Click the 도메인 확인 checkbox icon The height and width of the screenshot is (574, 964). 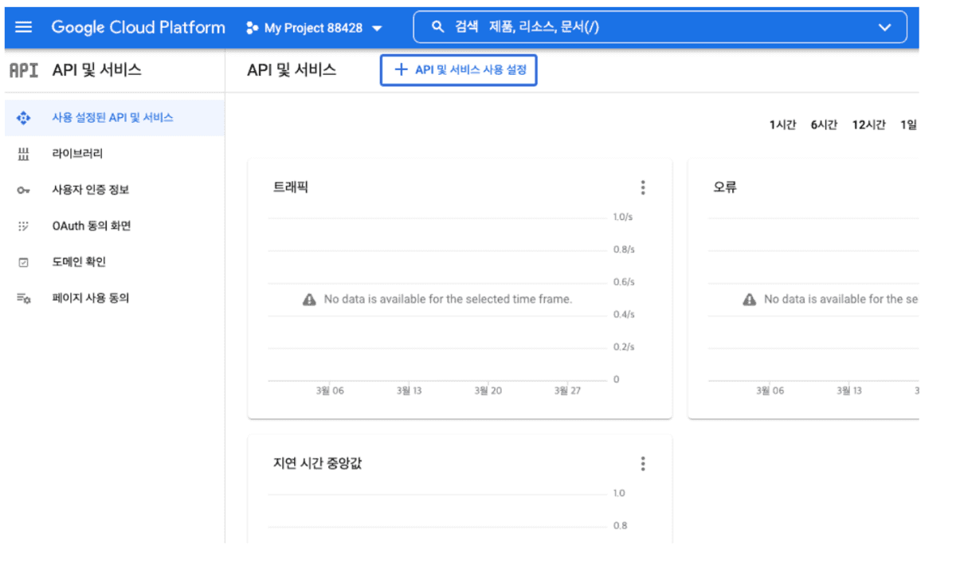point(23,262)
